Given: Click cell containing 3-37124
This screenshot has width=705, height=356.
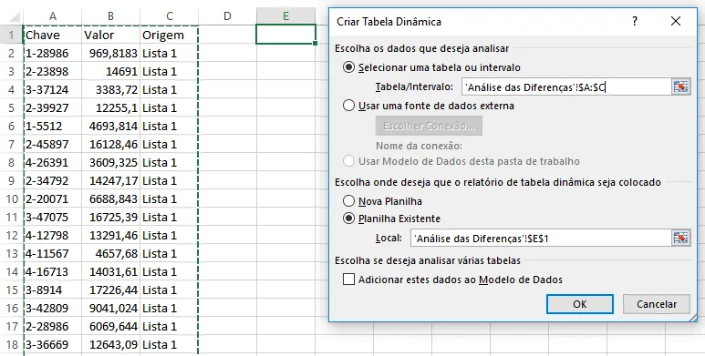Looking at the screenshot, I should [53, 90].
